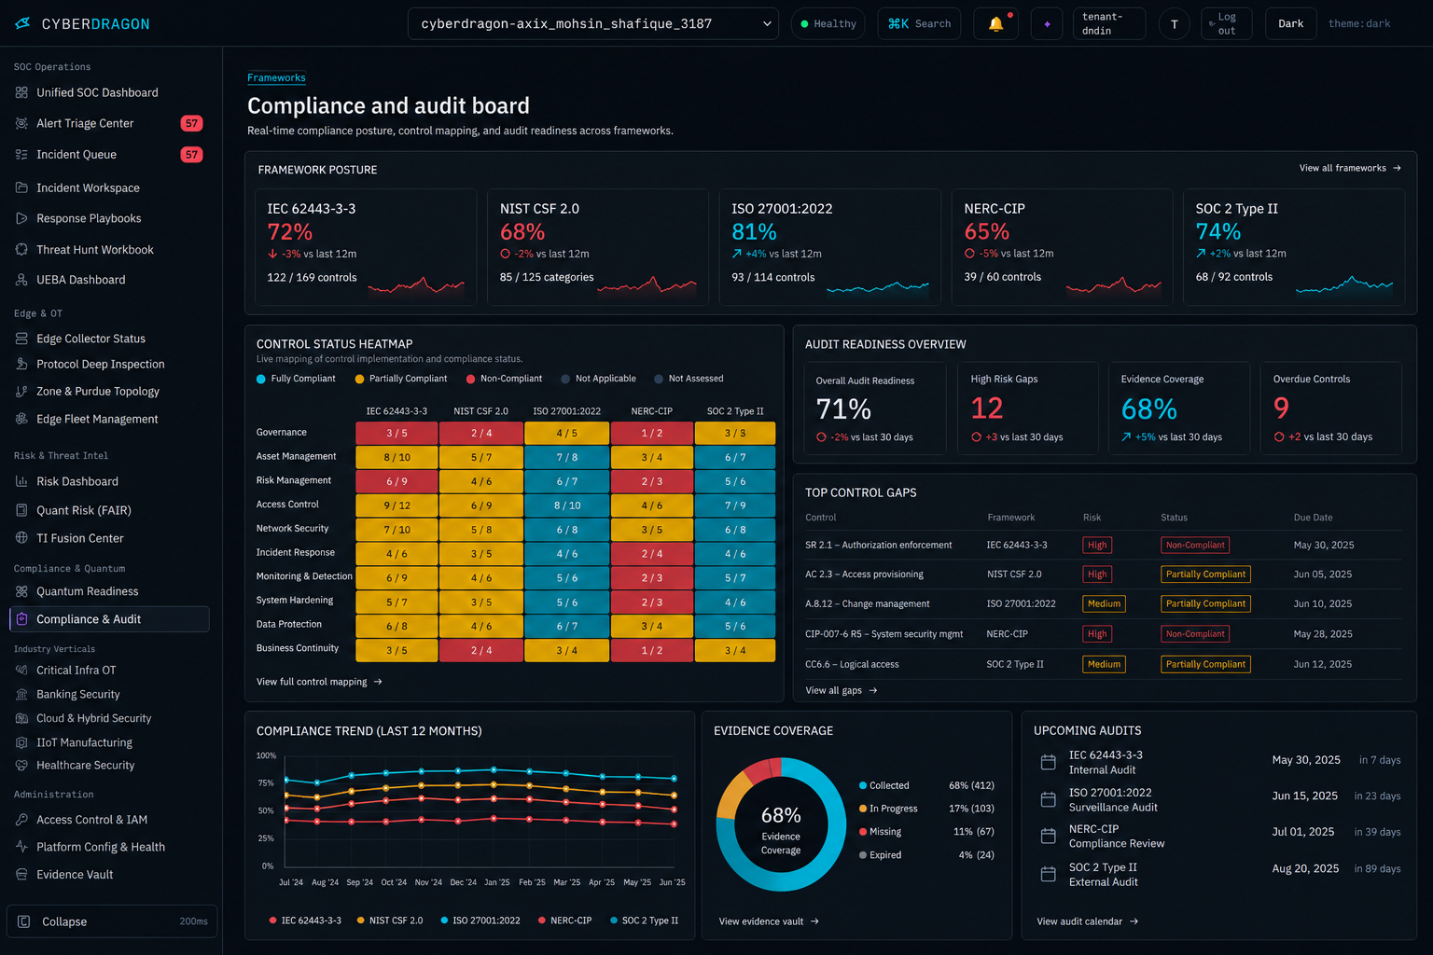Click the Incident Workspace folder icon
Viewport: 1433px width, 955px height.
coord(21,187)
